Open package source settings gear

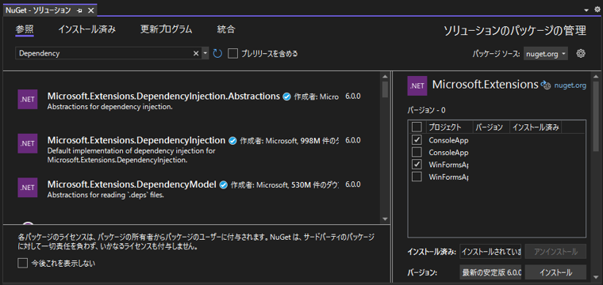coord(581,54)
